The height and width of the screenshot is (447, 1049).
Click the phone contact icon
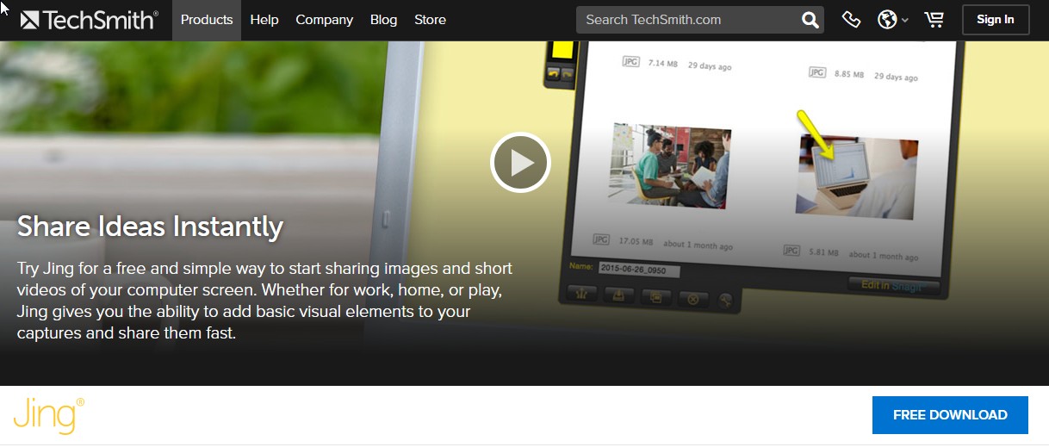pyautogui.click(x=851, y=19)
